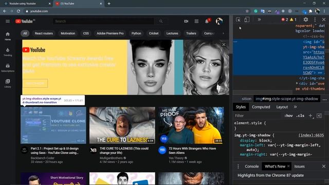Select the Cricket filter chip

click(154, 33)
